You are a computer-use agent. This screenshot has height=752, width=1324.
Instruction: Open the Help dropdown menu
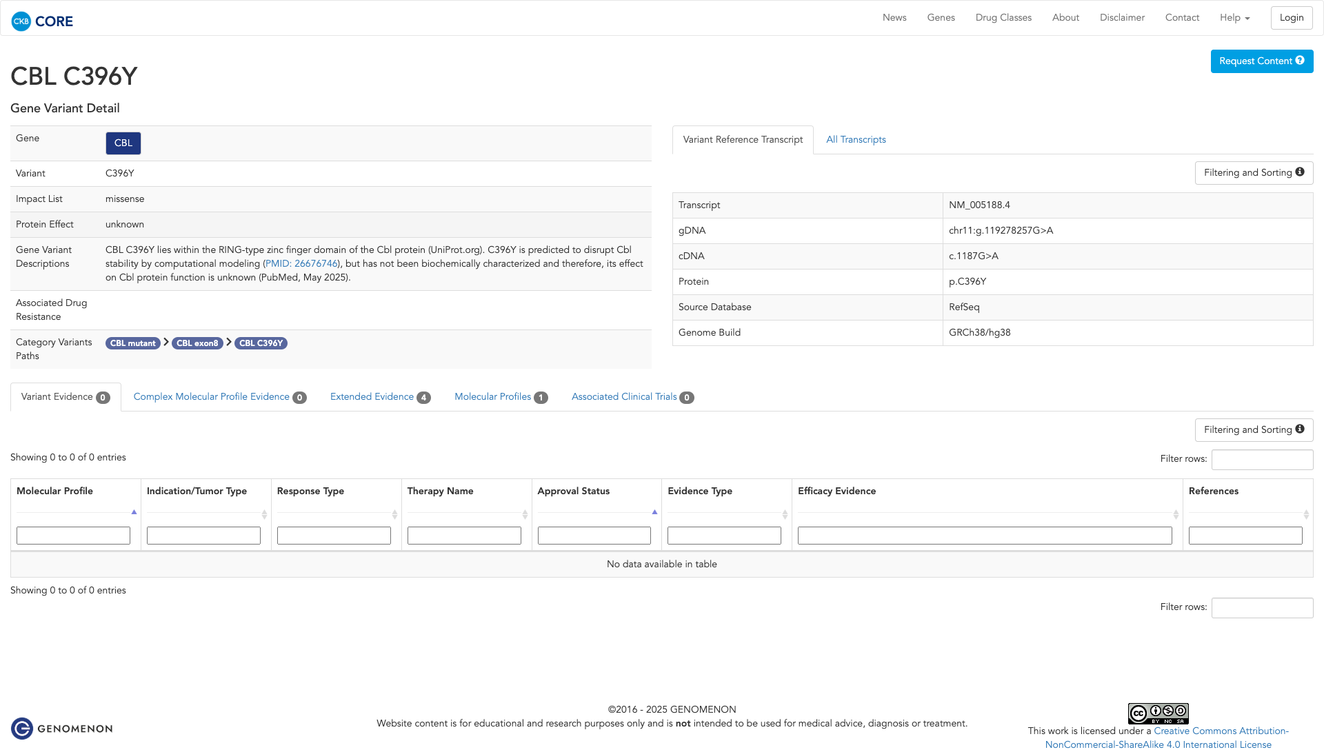click(x=1234, y=18)
